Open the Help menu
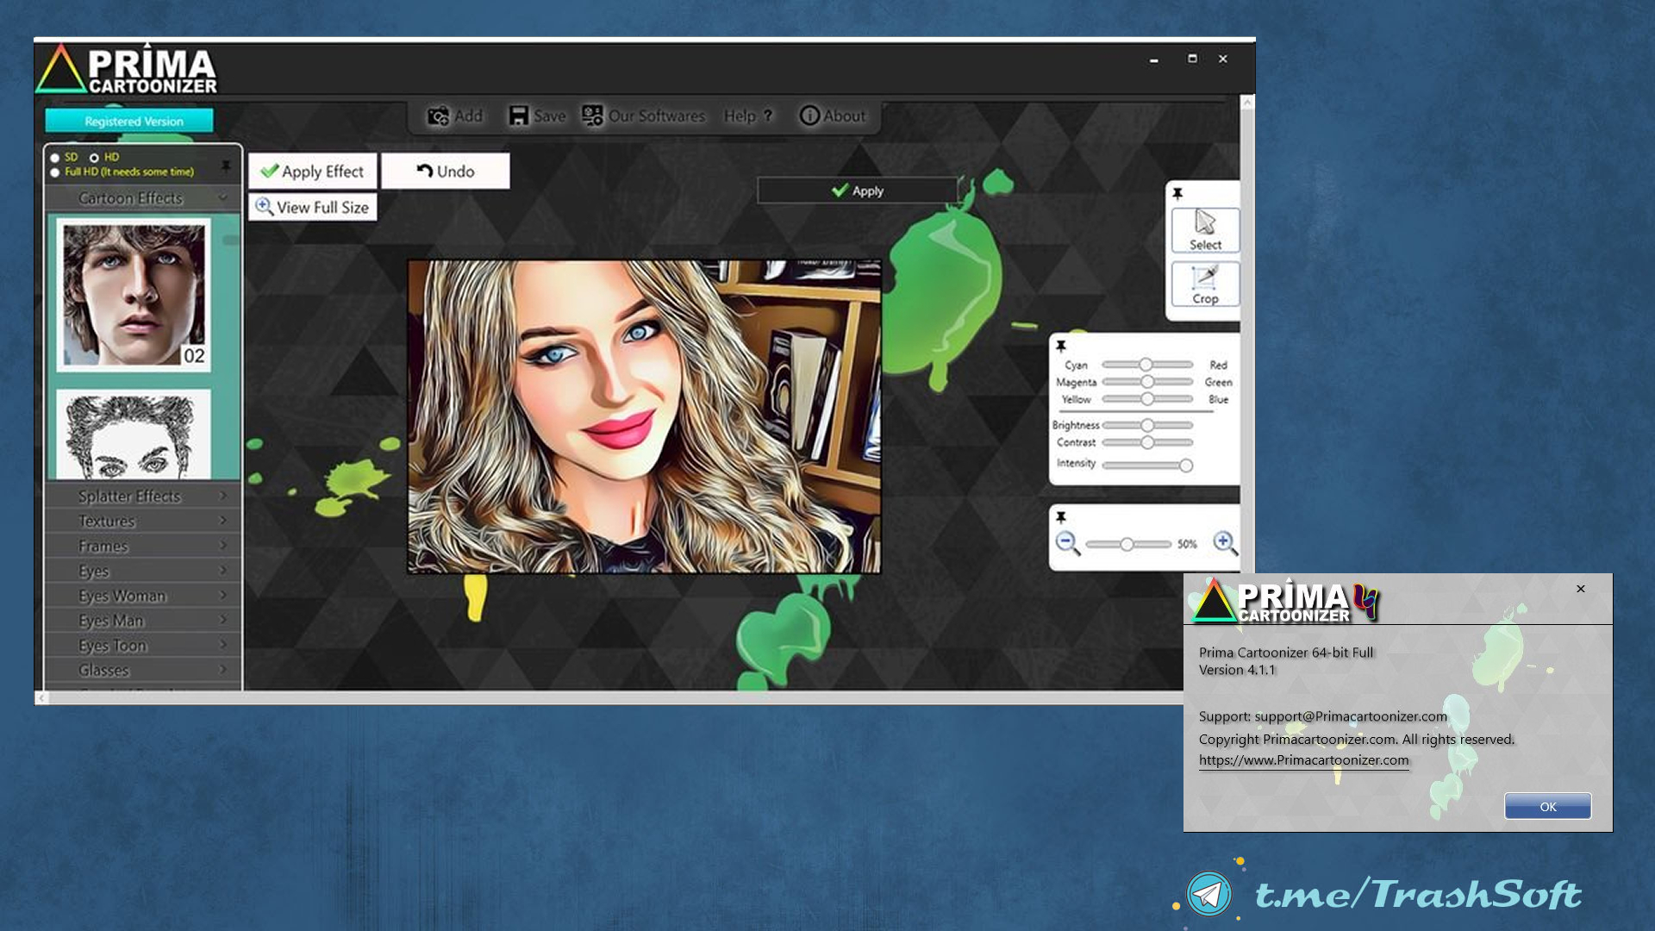Viewport: 1655px width, 931px height. [x=746, y=115]
